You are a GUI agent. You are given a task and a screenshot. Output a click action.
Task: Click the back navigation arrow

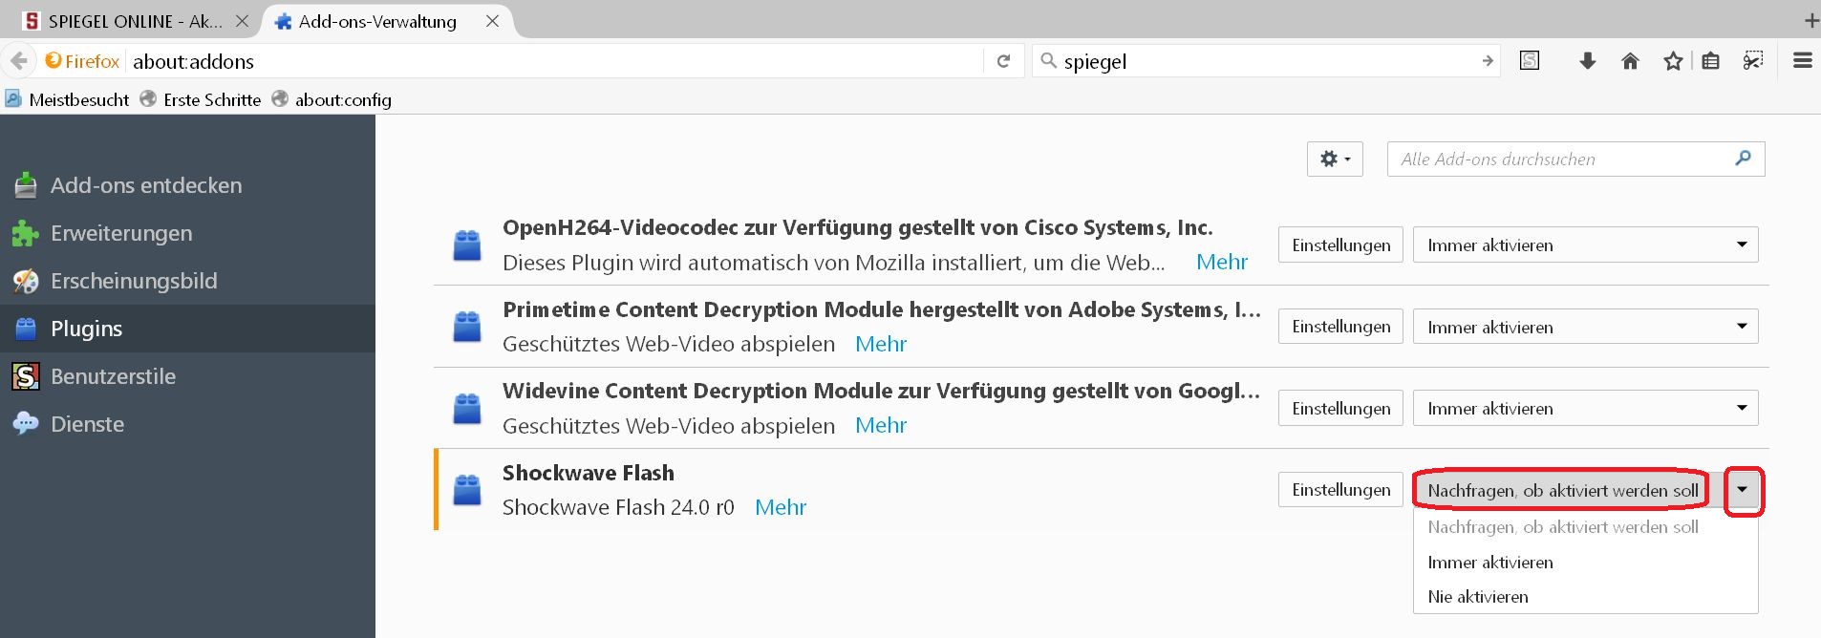[x=19, y=61]
